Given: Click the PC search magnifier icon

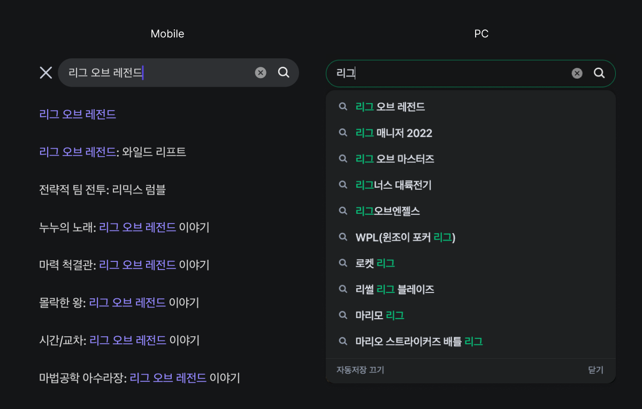Looking at the screenshot, I should [x=599, y=73].
